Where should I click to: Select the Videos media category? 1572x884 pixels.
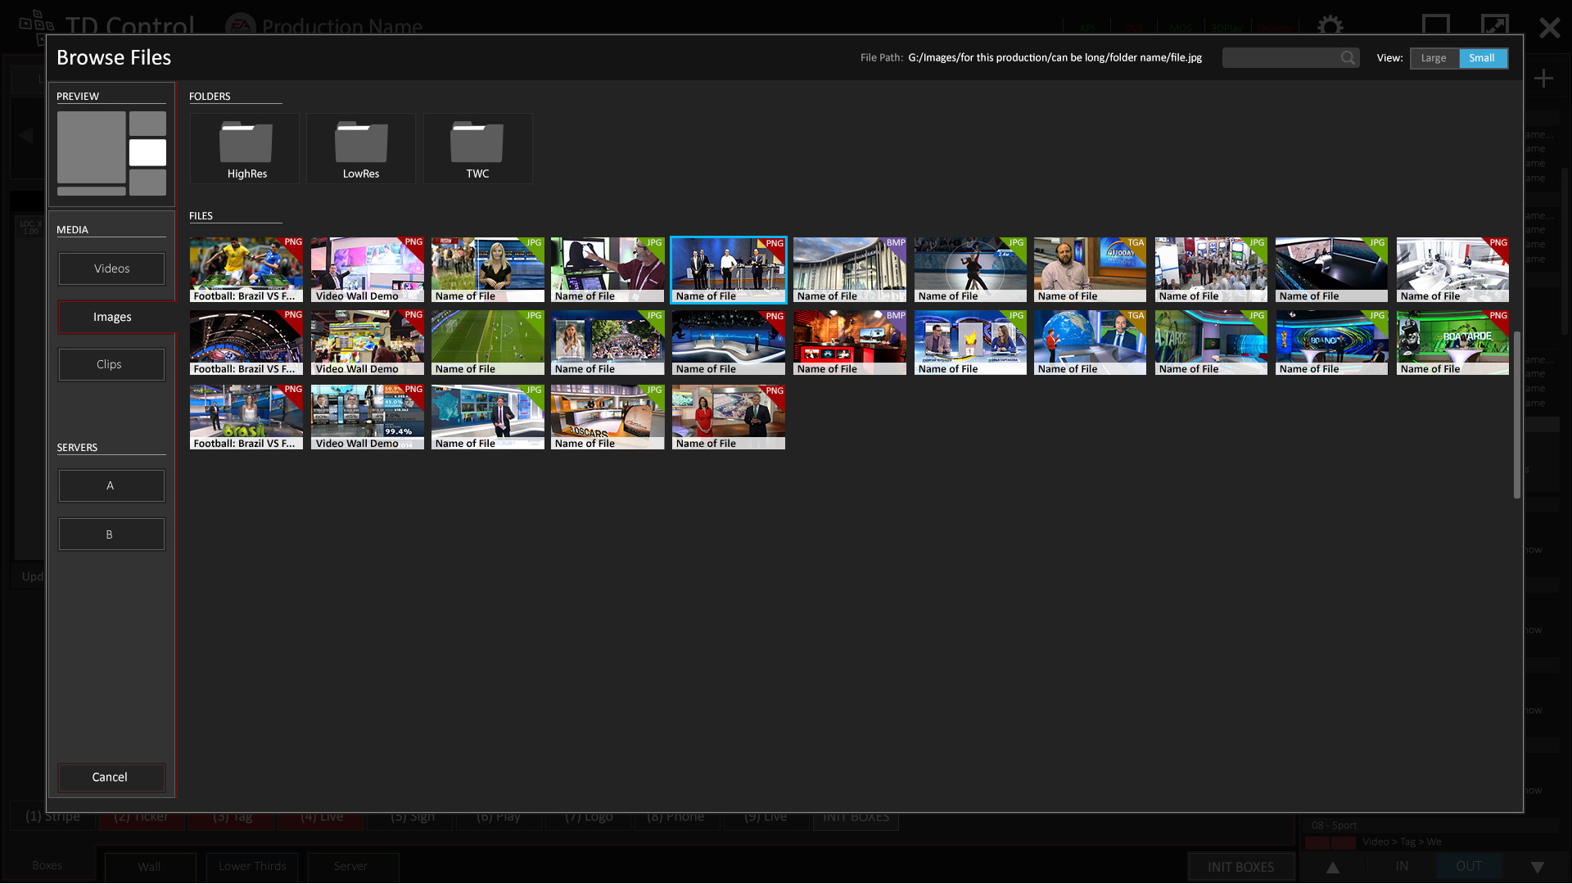point(111,268)
